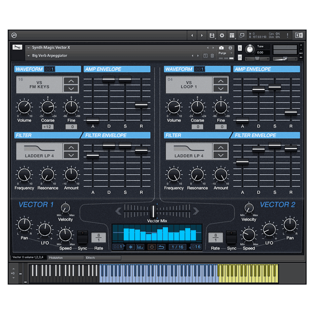This screenshot has width=314, height=314.
Task: Select next waveform for VS LOOP 1
Action: pyautogui.click(x=221, y=89)
